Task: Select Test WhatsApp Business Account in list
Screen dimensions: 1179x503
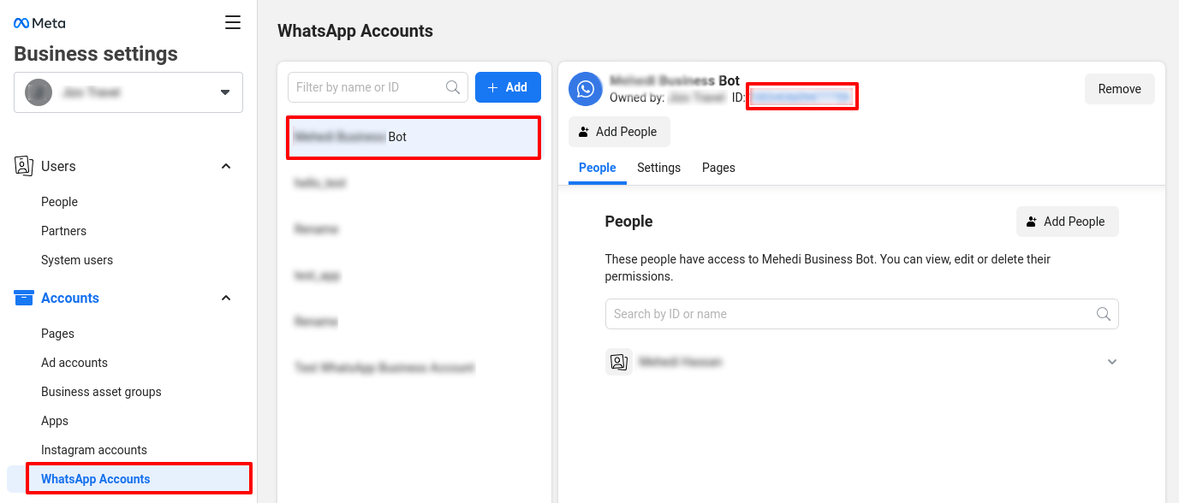Action: coord(384,368)
